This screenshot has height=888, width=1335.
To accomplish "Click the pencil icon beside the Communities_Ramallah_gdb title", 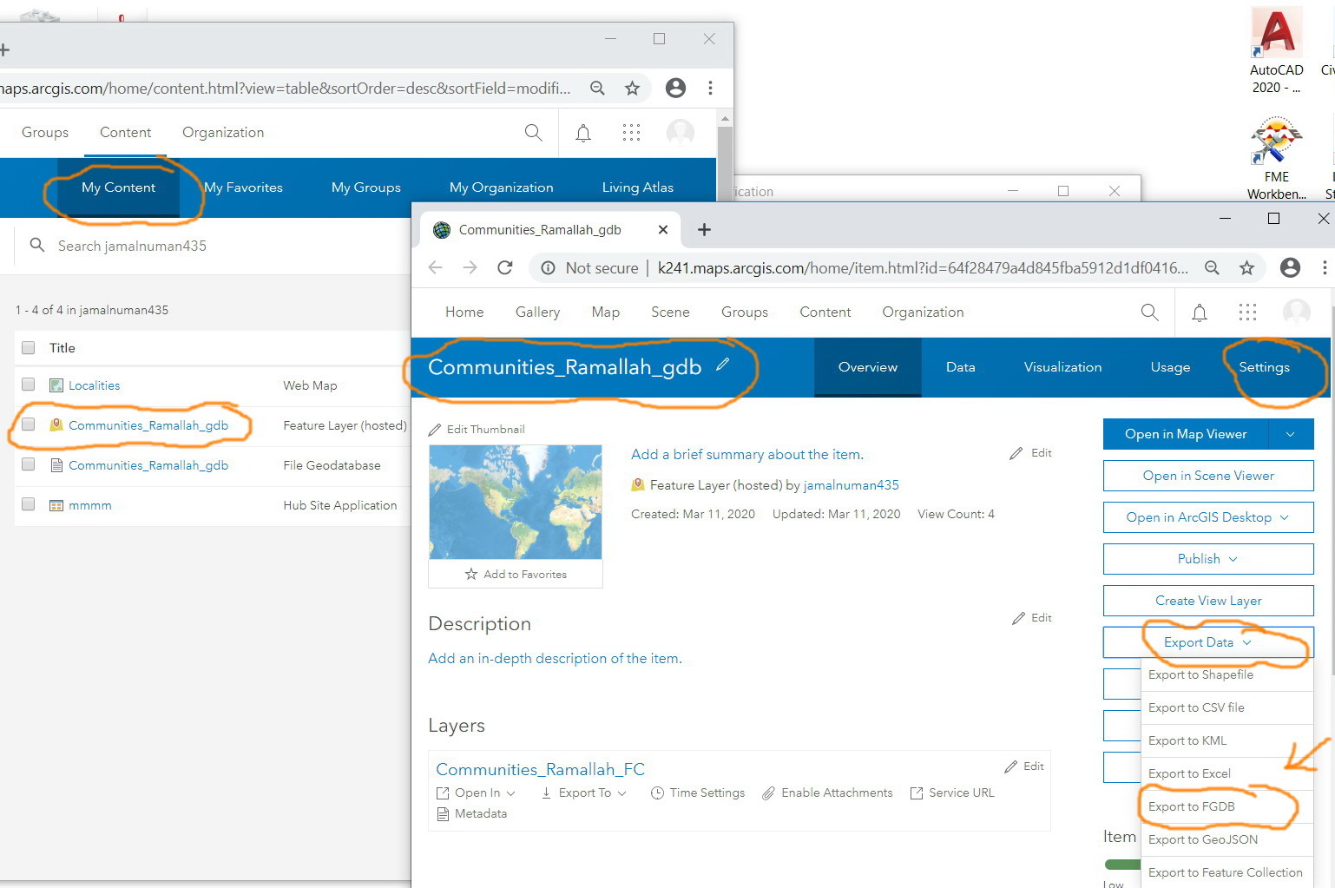I will [x=722, y=365].
